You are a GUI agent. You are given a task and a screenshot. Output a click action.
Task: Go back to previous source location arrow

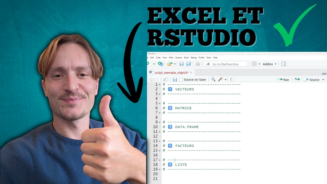[151, 79]
